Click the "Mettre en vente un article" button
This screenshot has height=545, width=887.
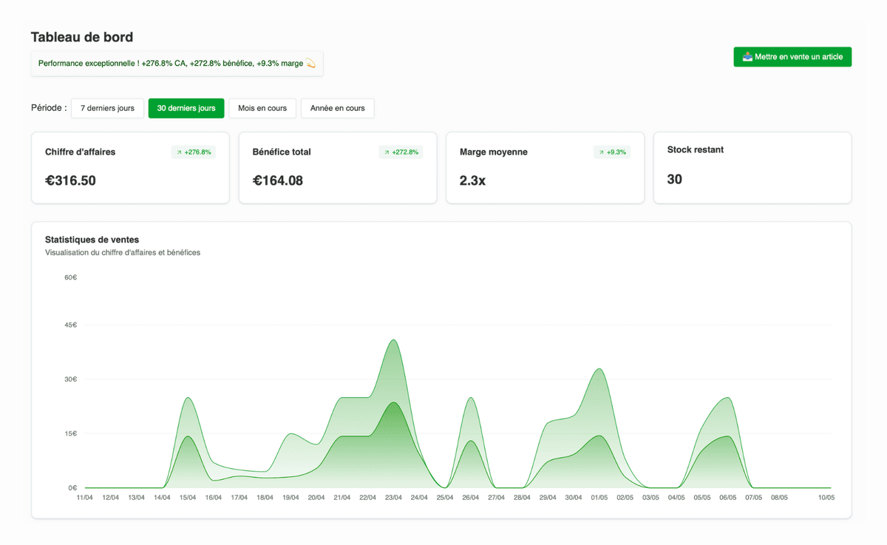pyautogui.click(x=792, y=56)
